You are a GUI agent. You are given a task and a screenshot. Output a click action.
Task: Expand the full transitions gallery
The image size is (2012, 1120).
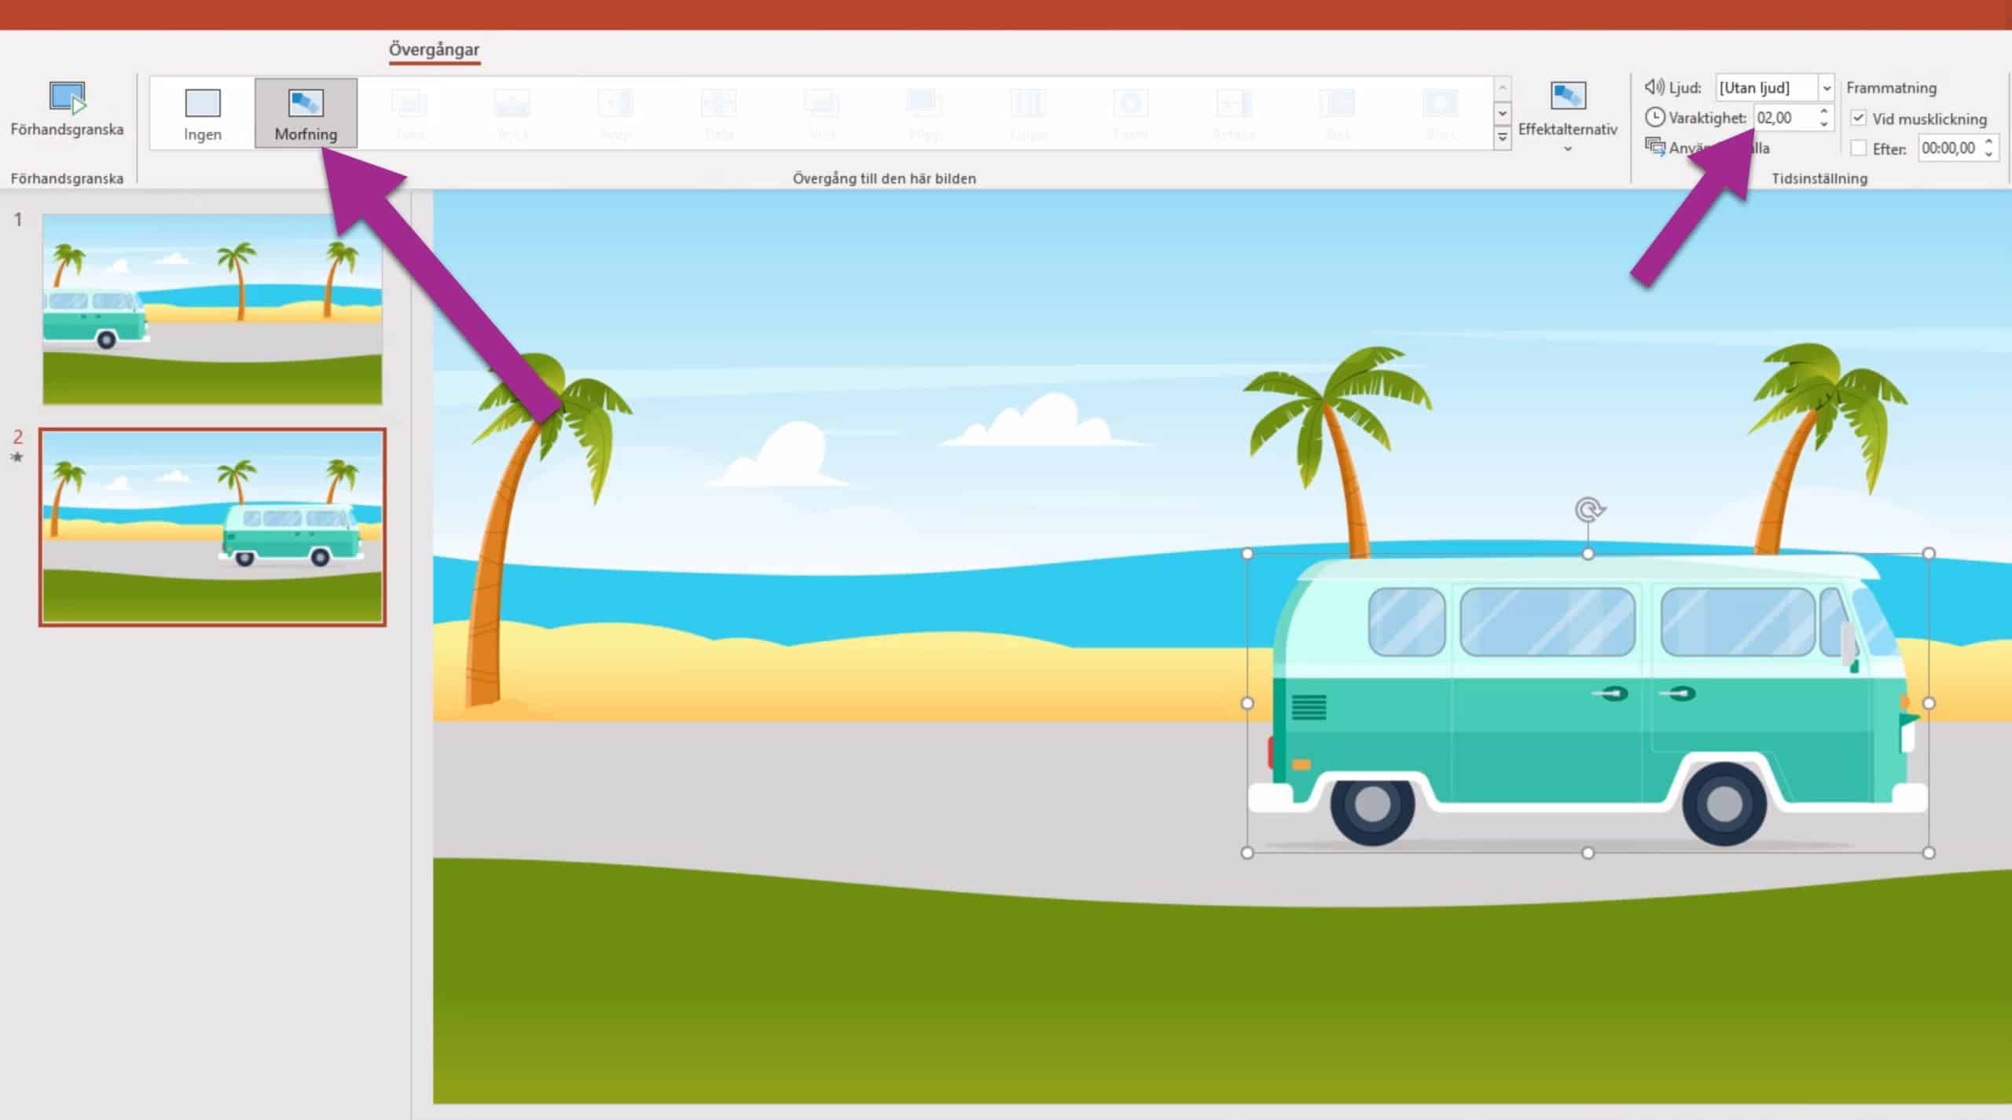[1502, 138]
